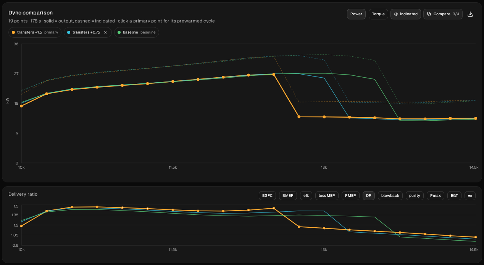The image size is (484, 265).
Task: Click the green swatch dot for baseline
Action: tap(119, 32)
